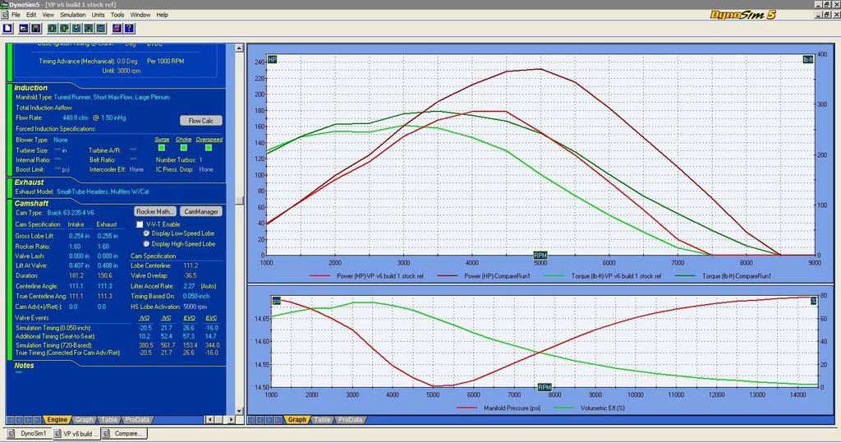Click the Rocker Math... button

click(154, 211)
